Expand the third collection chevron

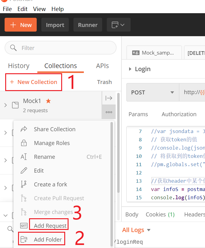coord(6,160)
